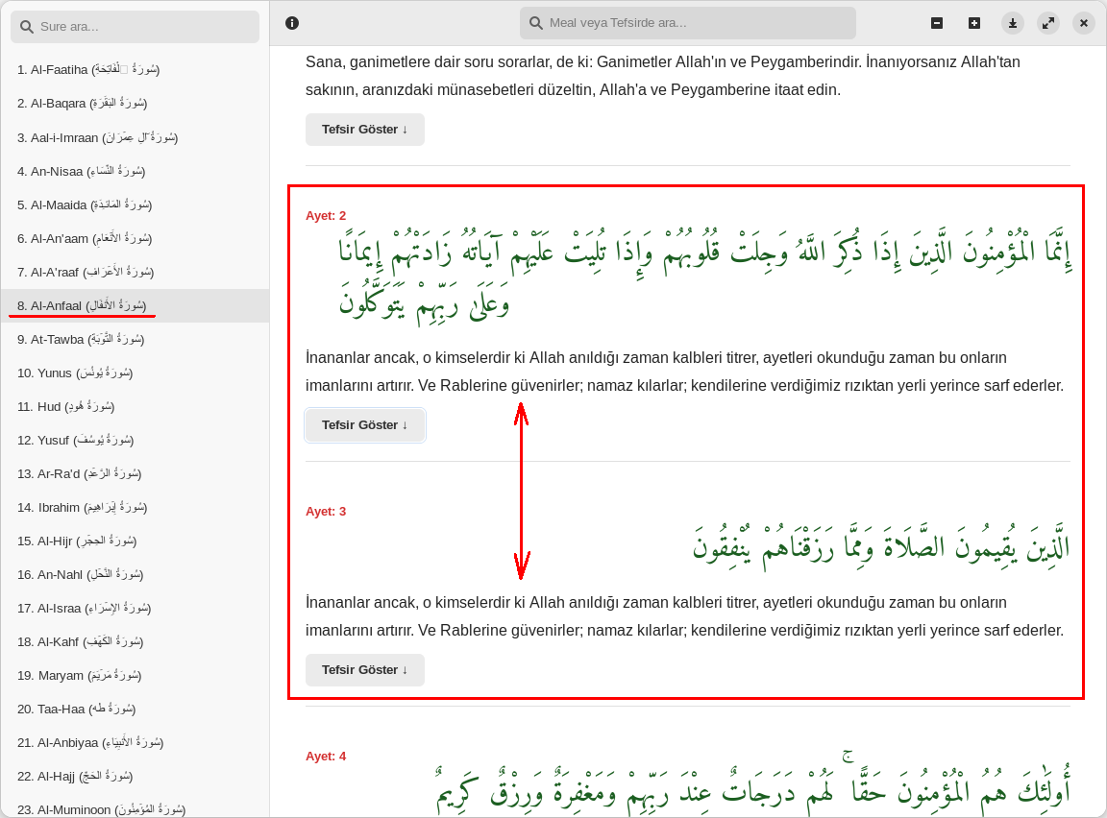Click the download icon in header
The image size is (1107, 818).
tap(1012, 23)
